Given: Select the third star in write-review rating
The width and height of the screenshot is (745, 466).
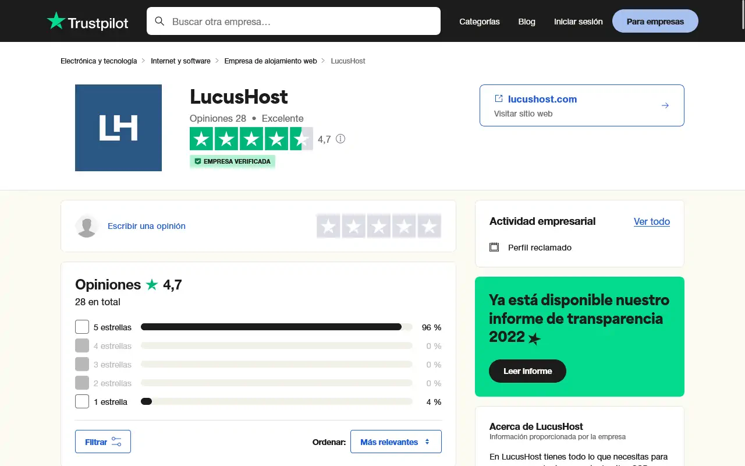Looking at the screenshot, I should [x=379, y=226].
